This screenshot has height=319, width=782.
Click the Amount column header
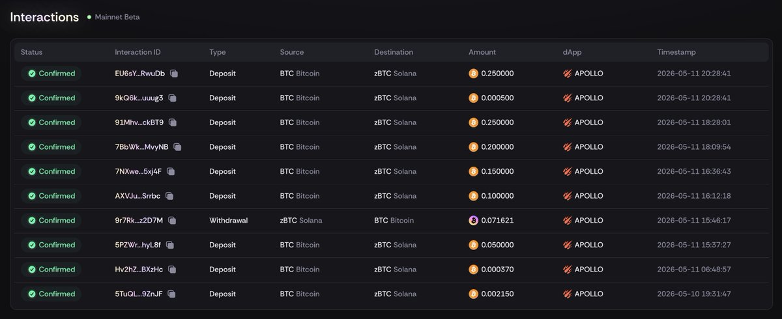pos(482,52)
